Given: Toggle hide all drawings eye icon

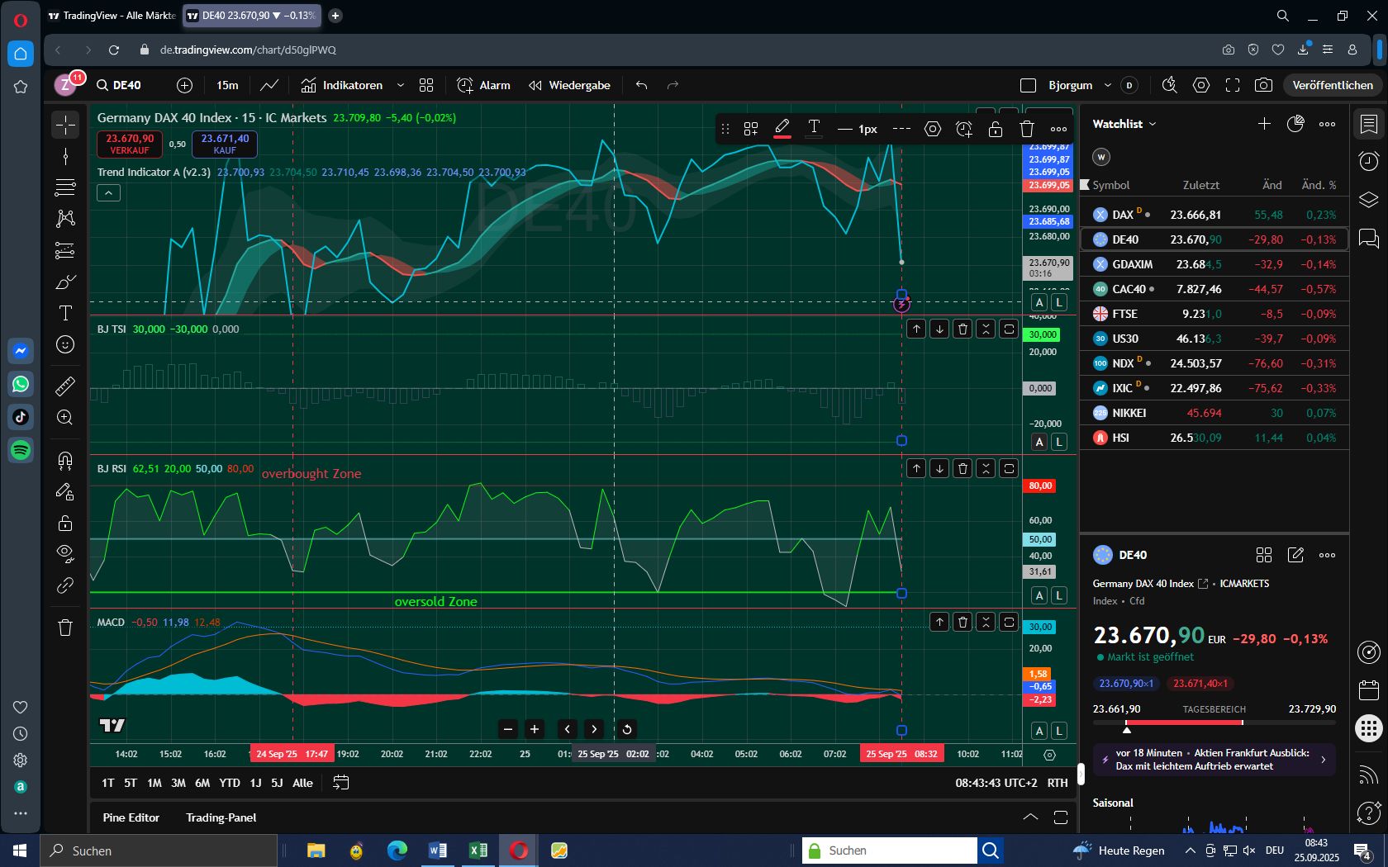Looking at the screenshot, I should (x=65, y=552).
